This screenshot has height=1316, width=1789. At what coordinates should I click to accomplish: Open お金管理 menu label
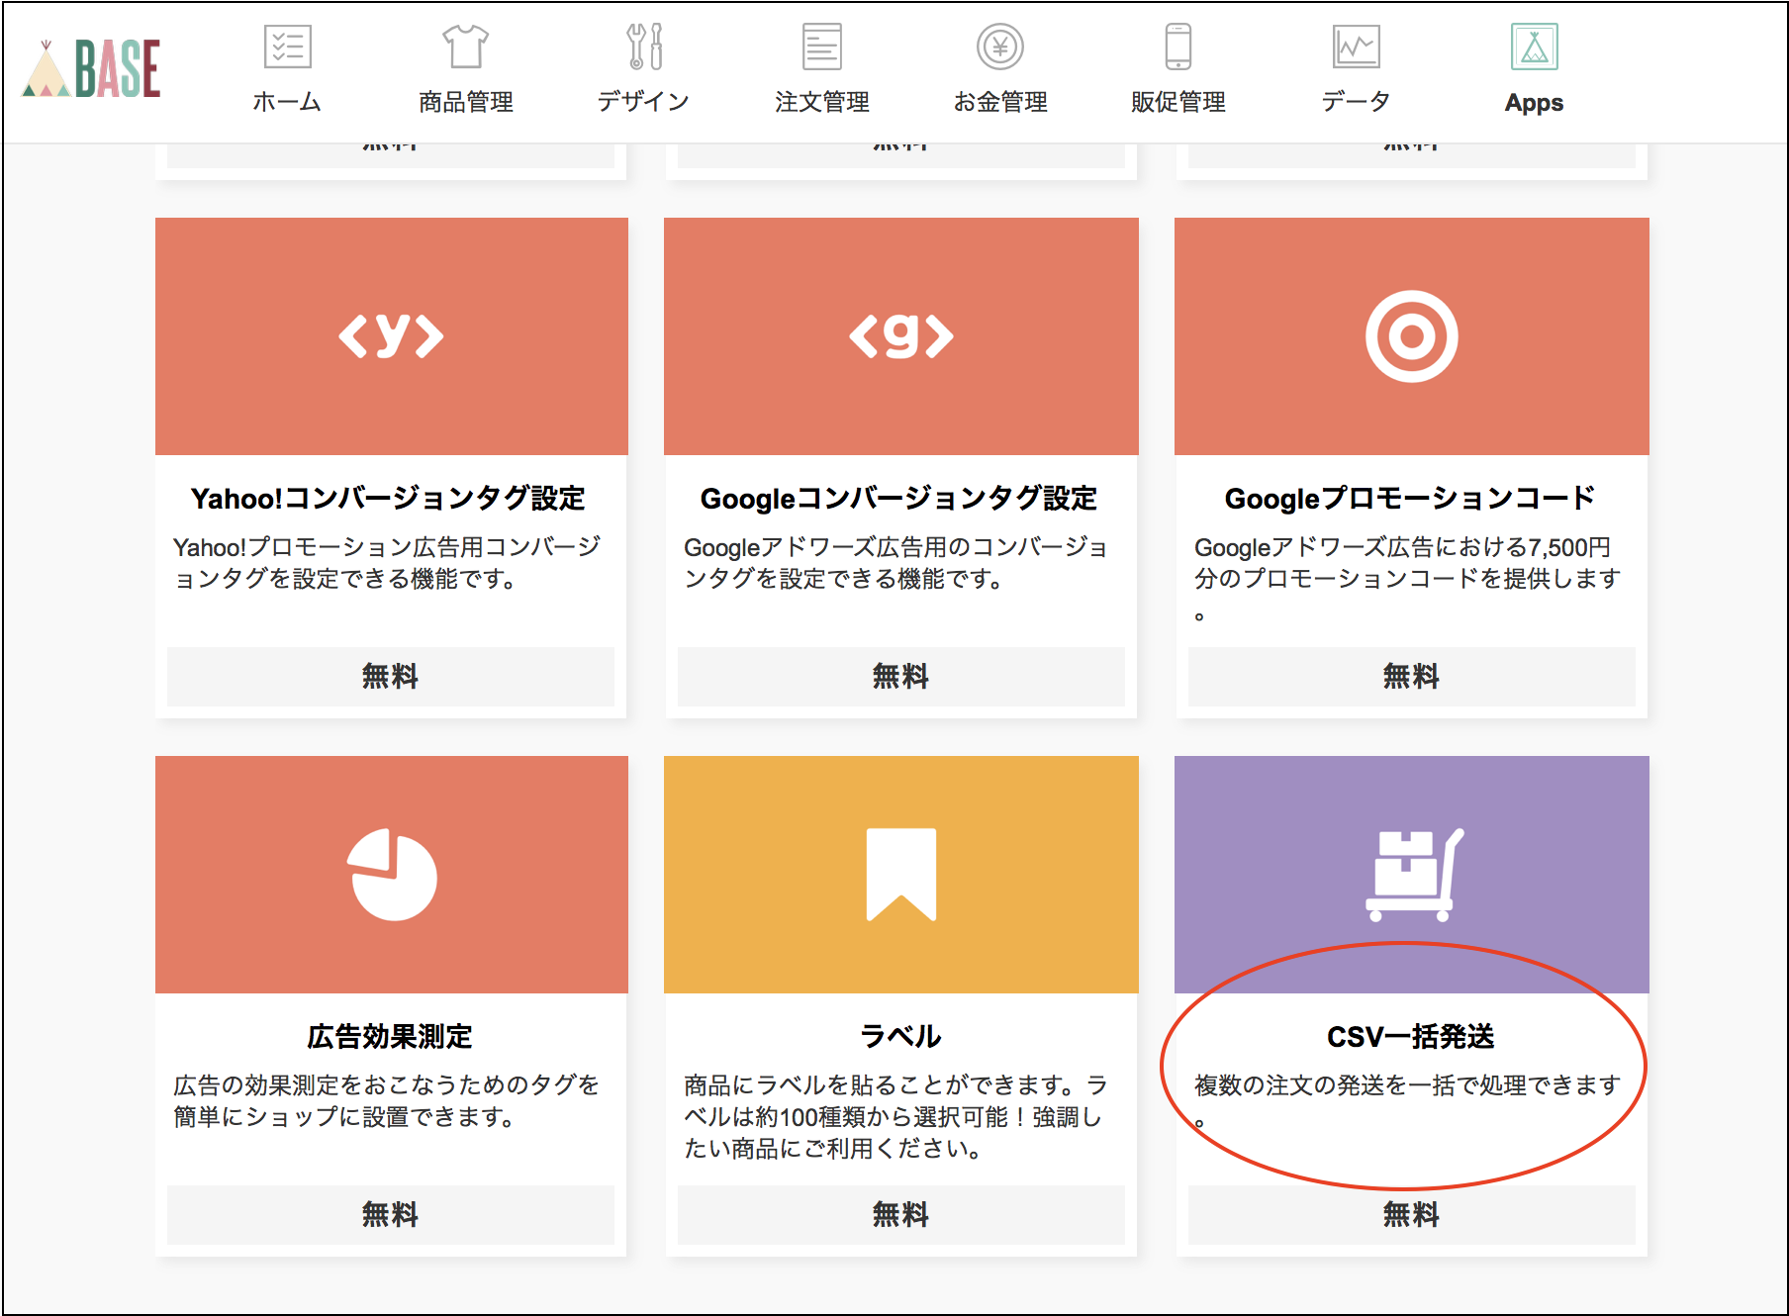1000,102
